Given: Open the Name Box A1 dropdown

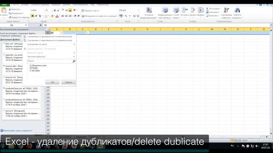Looking at the screenshot, I should [x=26, y=25].
